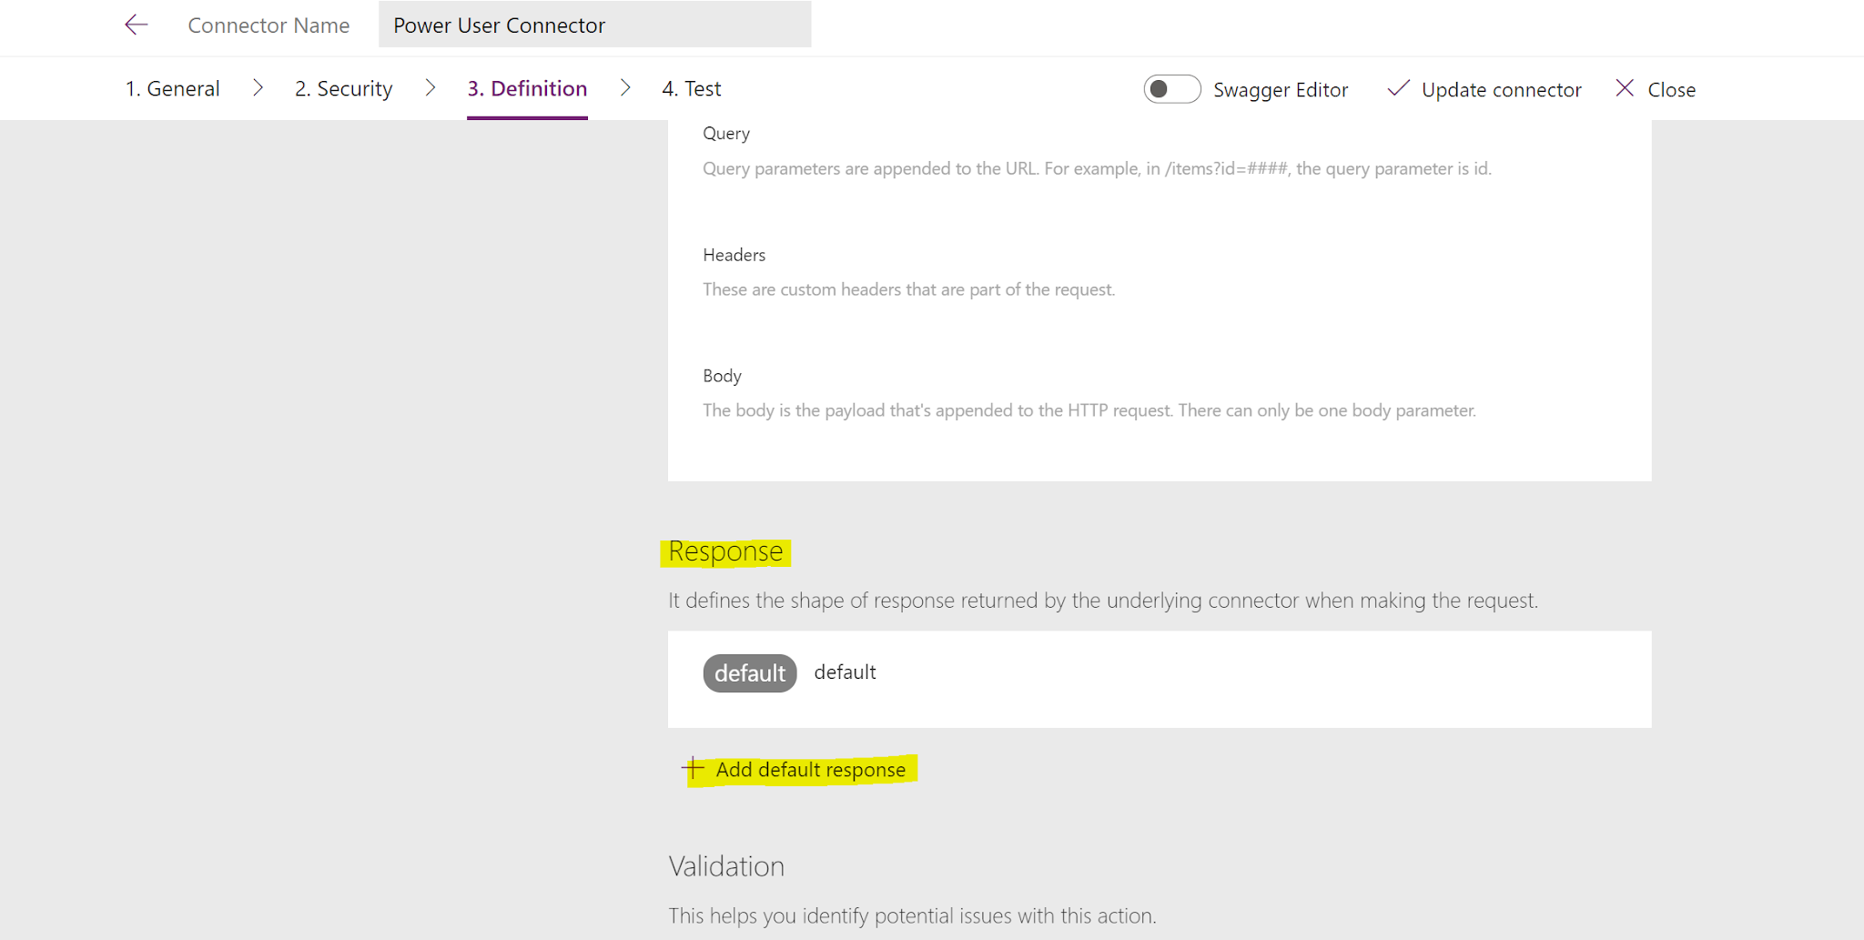Click Update connector
The width and height of the screenshot is (1864, 940).
click(1500, 89)
